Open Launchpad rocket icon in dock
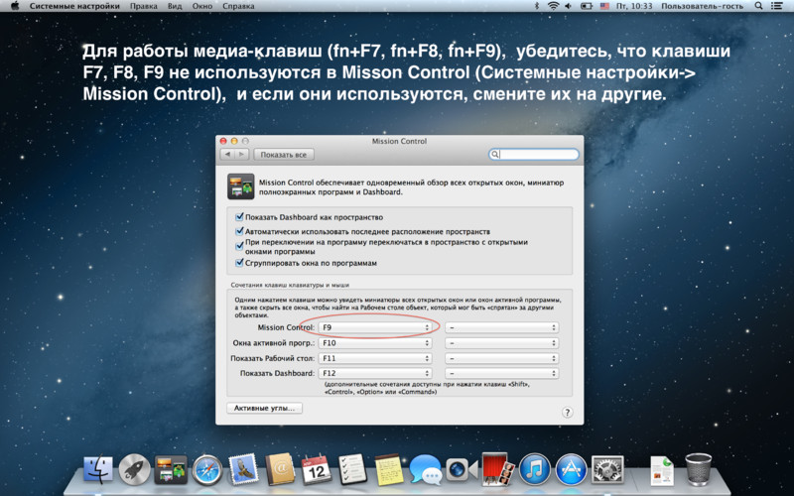Screen dimensions: 794x496 point(135,469)
